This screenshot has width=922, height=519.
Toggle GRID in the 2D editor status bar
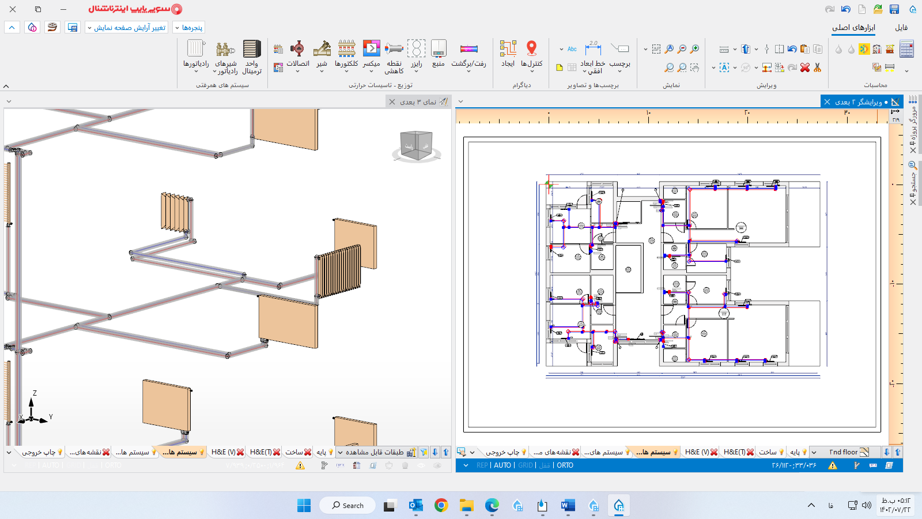point(525,465)
